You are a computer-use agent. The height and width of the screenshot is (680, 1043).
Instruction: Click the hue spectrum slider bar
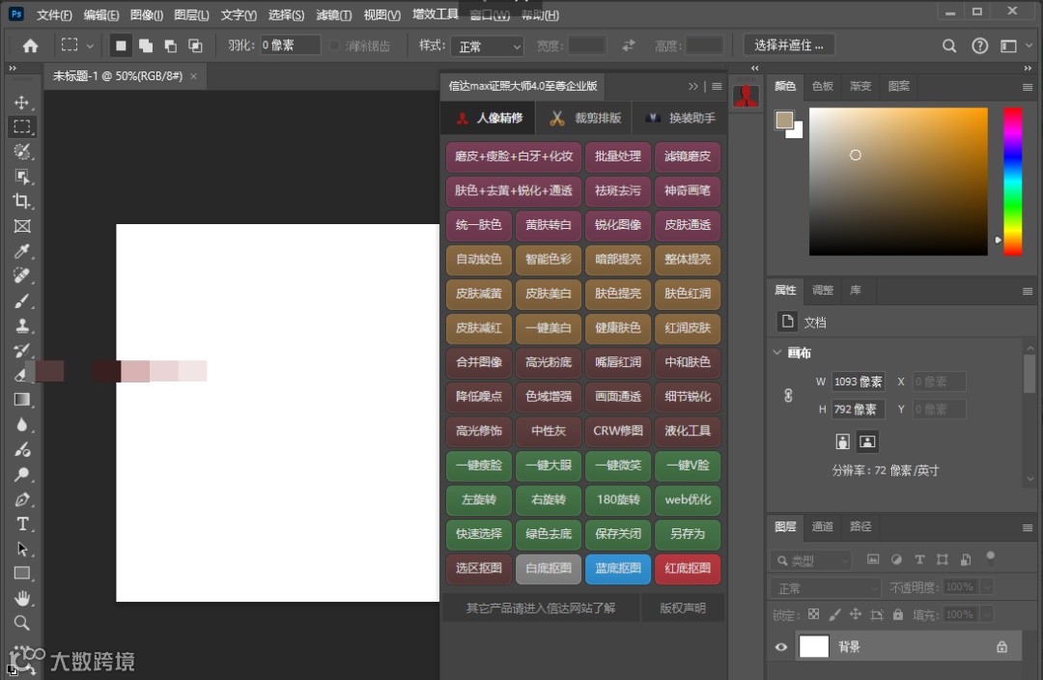pyautogui.click(x=1012, y=182)
